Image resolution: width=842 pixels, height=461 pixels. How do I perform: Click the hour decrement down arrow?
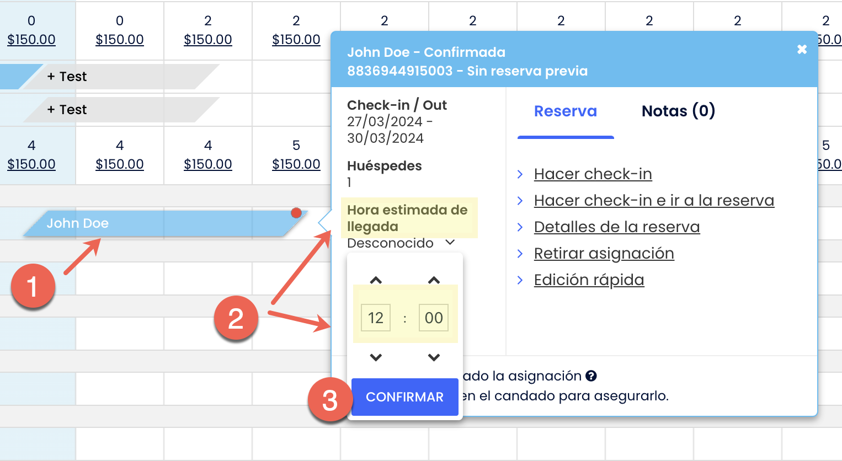[x=376, y=357]
